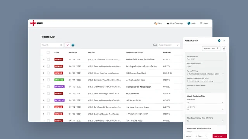Click the Circuit Description field
248x139 pixels.
[205, 66]
